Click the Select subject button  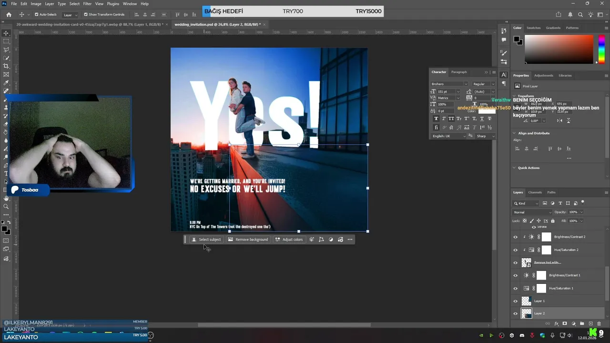206,240
